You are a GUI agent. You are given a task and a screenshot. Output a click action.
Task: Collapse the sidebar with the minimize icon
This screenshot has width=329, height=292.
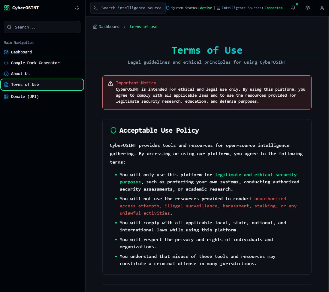77,8
